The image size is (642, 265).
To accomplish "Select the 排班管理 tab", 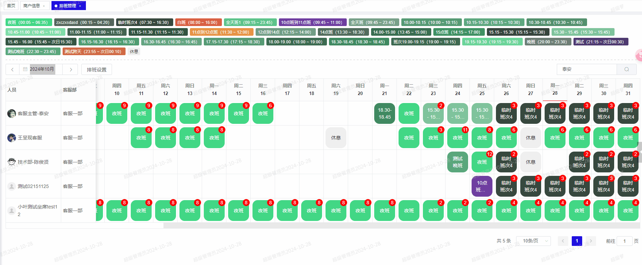I will tap(68, 6).
